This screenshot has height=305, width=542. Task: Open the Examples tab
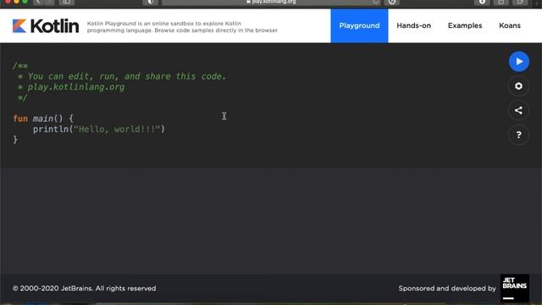point(465,26)
